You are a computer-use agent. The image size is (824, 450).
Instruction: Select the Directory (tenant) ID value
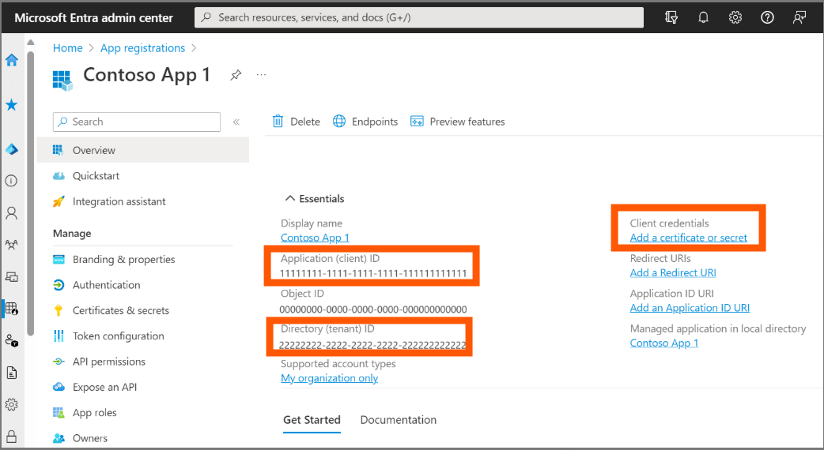[x=372, y=345]
